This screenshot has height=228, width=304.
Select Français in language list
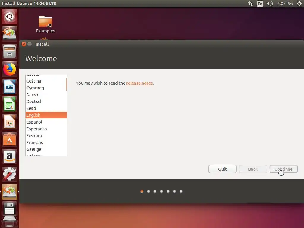(45, 142)
